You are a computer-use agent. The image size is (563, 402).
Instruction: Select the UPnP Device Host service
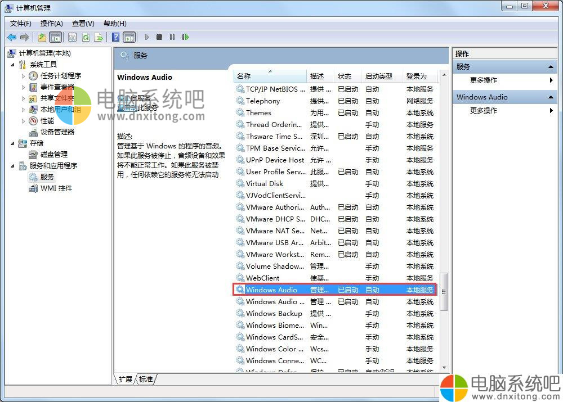(x=336, y=160)
